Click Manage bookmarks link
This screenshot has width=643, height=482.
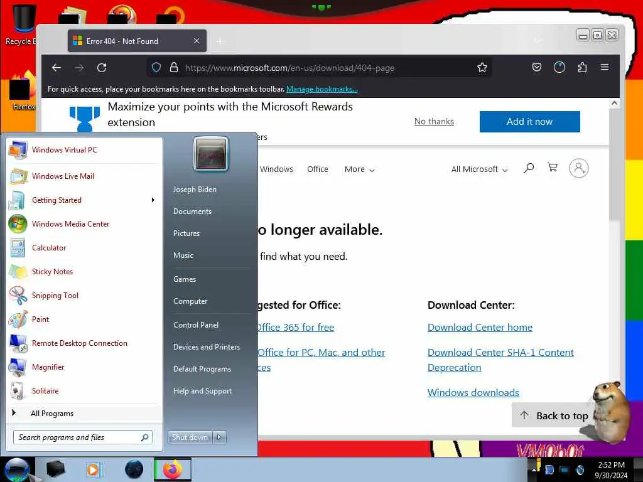(322, 89)
